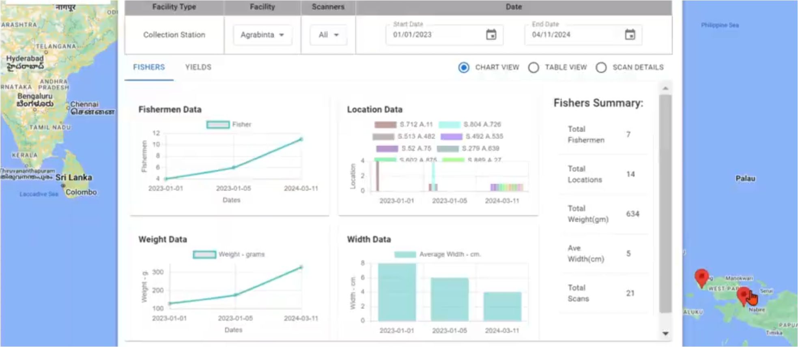Select the Chart View radio button
Screen dimensions: 798x347
(x=464, y=67)
